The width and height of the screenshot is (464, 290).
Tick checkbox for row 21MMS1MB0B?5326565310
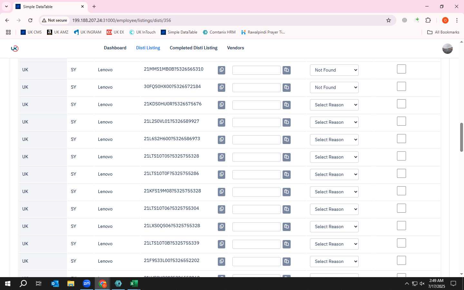click(x=401, y=69)
